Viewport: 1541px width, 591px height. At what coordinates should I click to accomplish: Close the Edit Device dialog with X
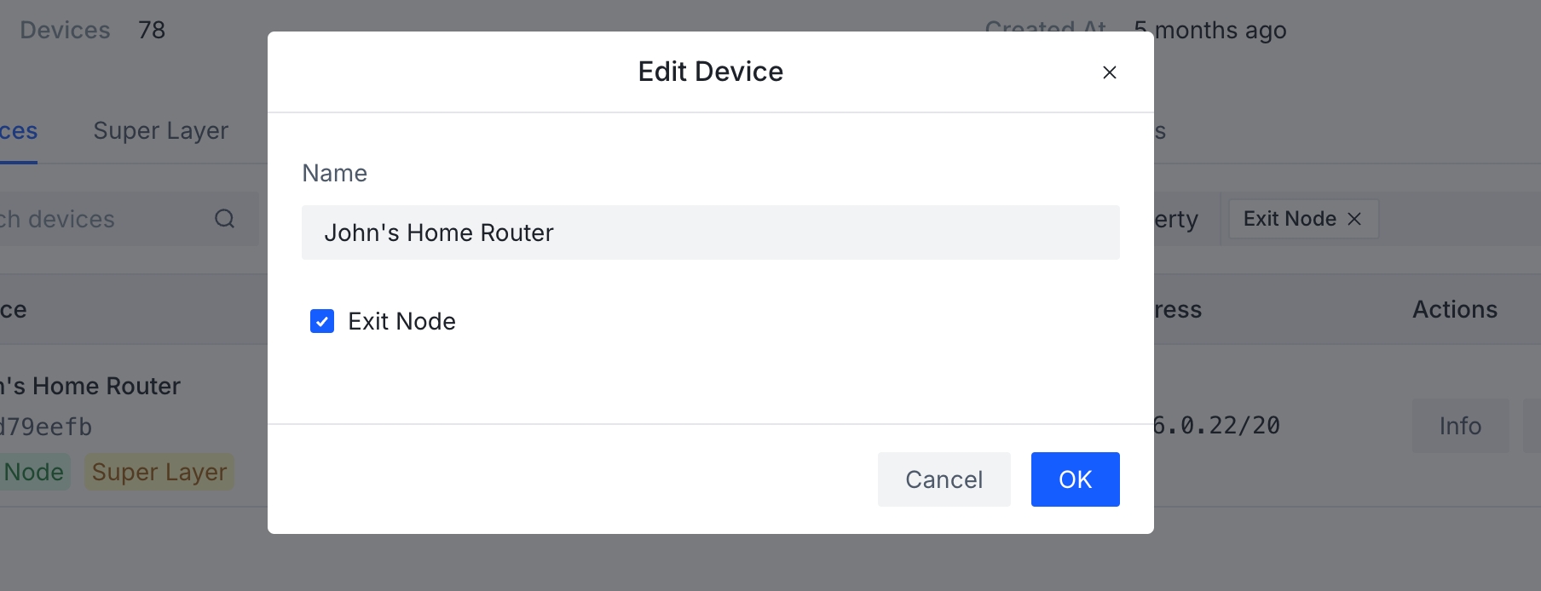click(1109, 72)
